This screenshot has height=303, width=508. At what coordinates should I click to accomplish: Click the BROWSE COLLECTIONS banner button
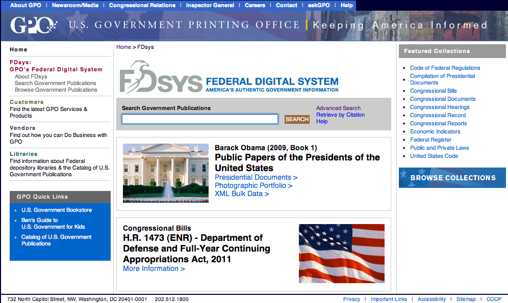(452, 178)
